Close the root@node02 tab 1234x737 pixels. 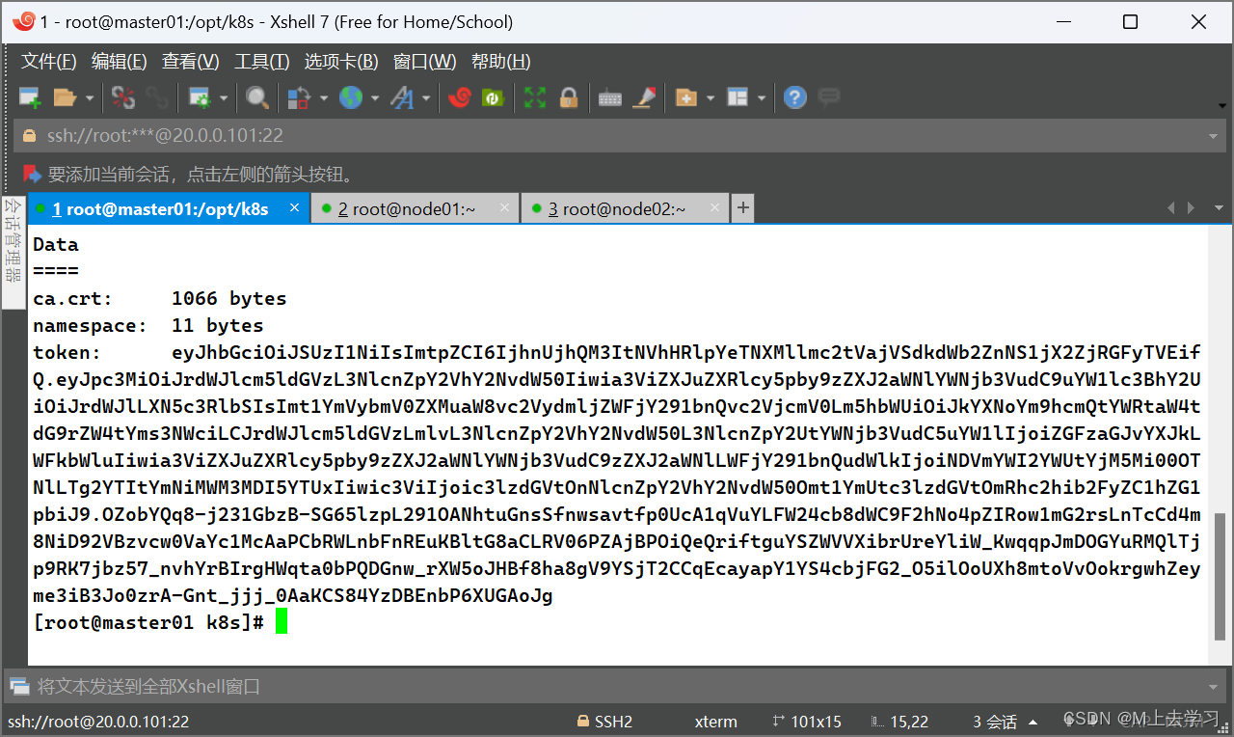tap(714, 207)
